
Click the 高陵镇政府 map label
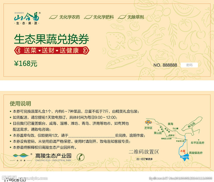tap(196, 153)
